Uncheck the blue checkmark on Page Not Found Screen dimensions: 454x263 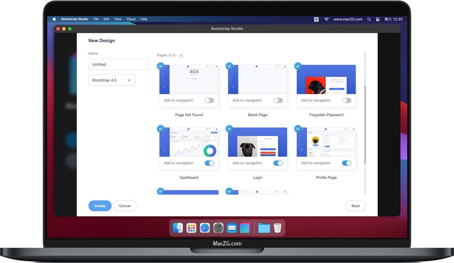[161, 66]
